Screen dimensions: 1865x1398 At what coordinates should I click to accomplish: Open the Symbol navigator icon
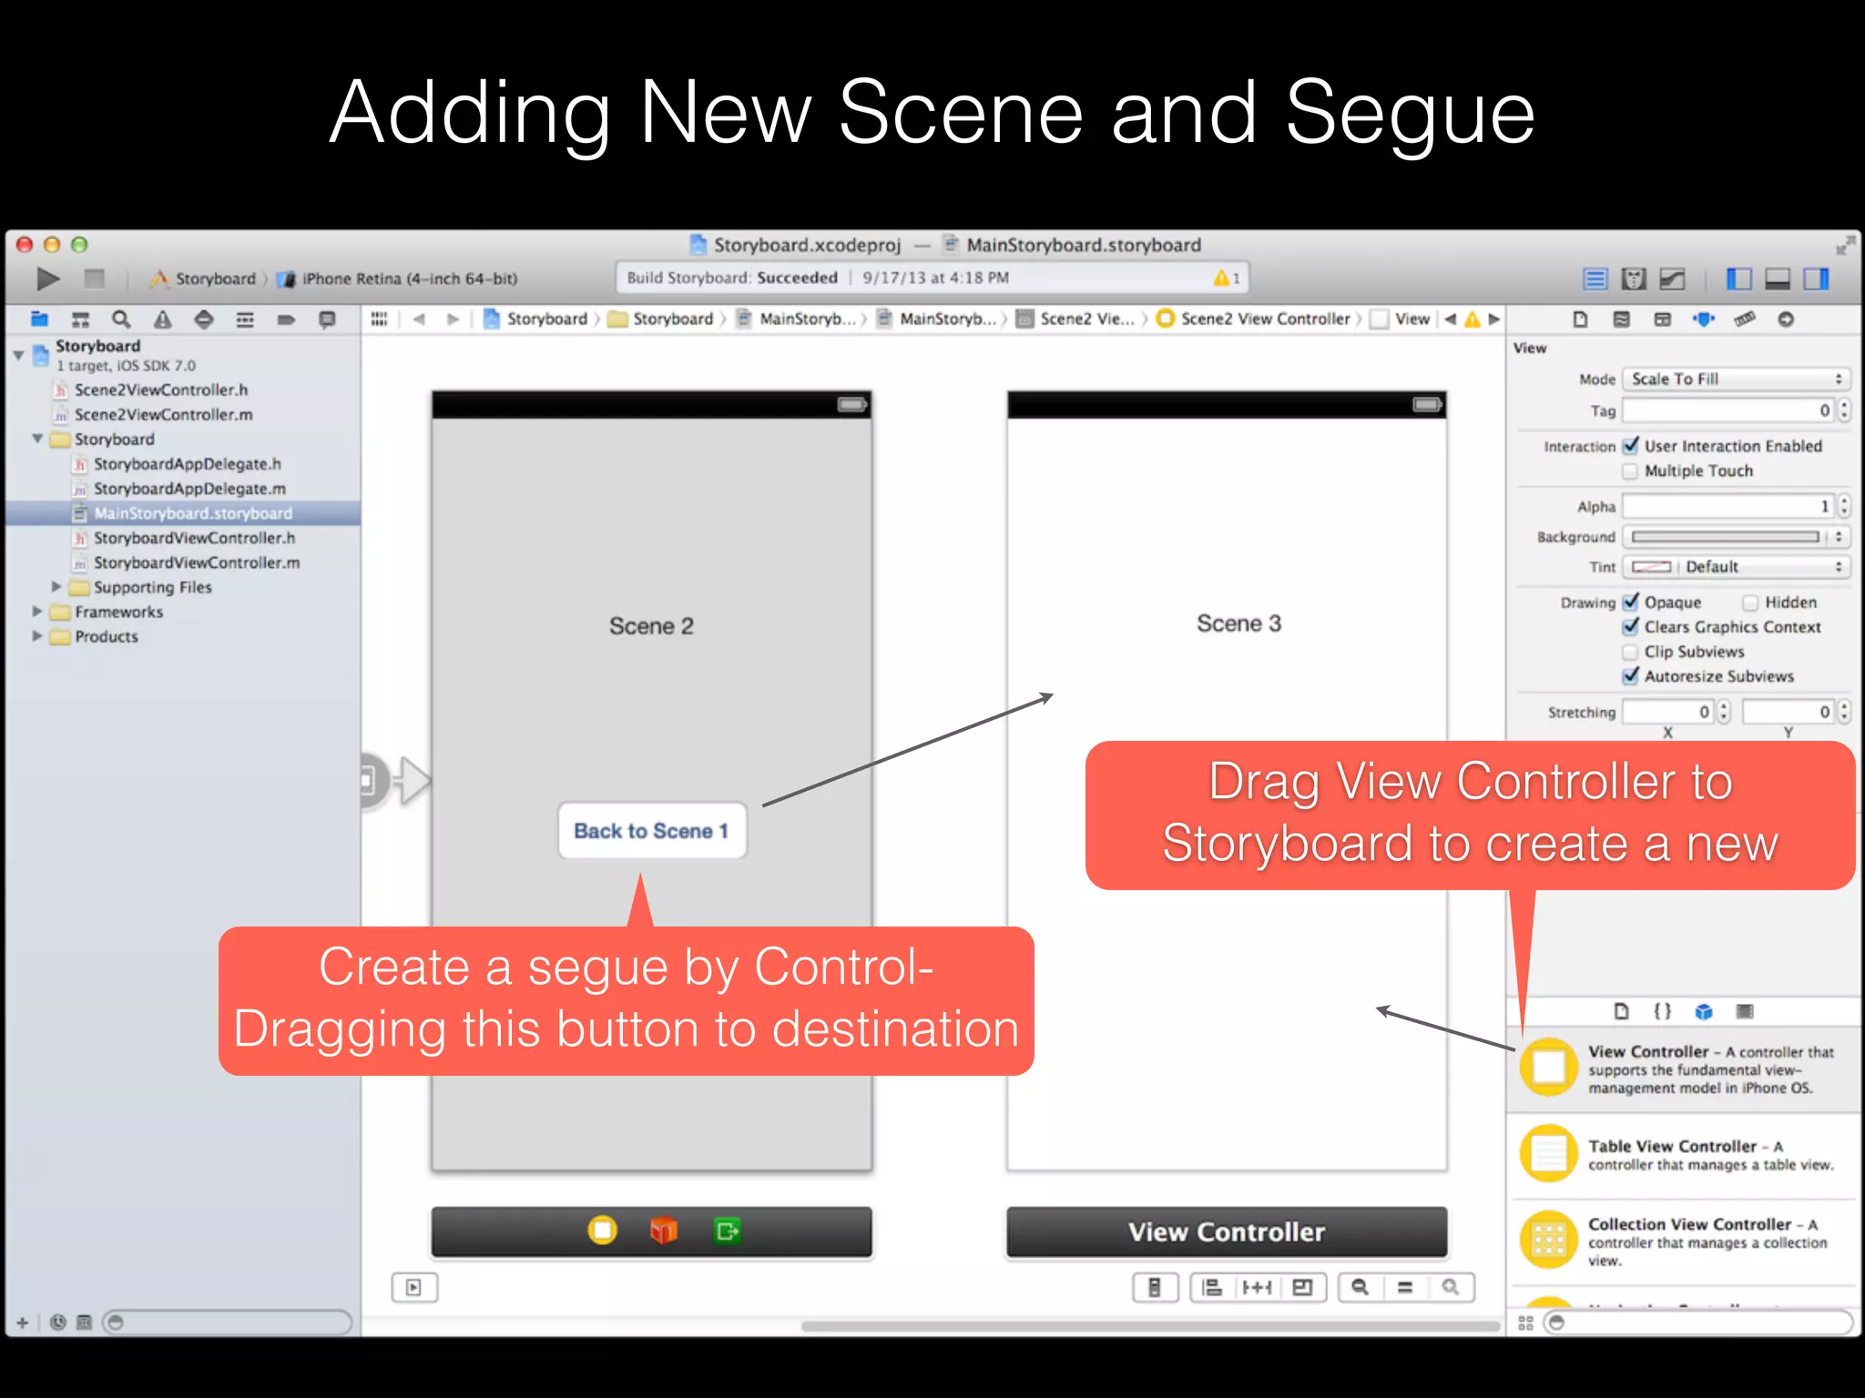[80, 319]
